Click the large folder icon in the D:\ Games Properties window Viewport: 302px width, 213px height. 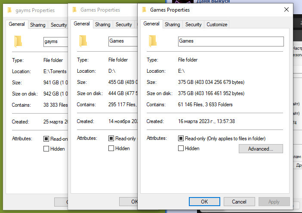83,41
